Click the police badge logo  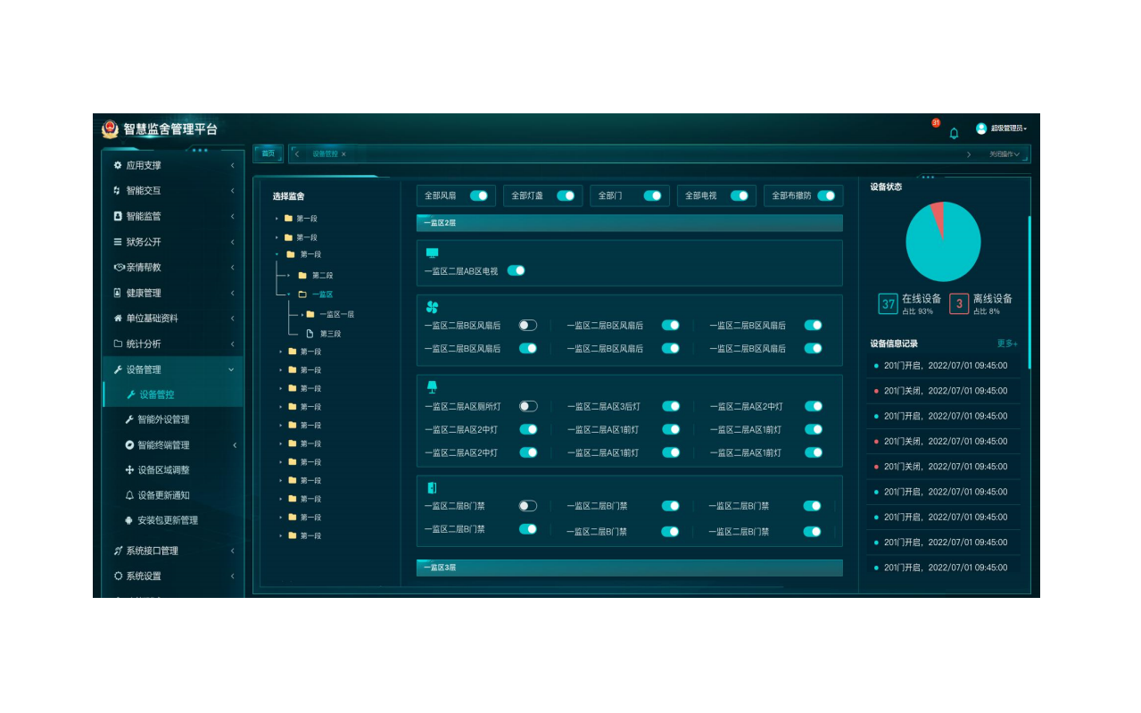coord(110,129)
